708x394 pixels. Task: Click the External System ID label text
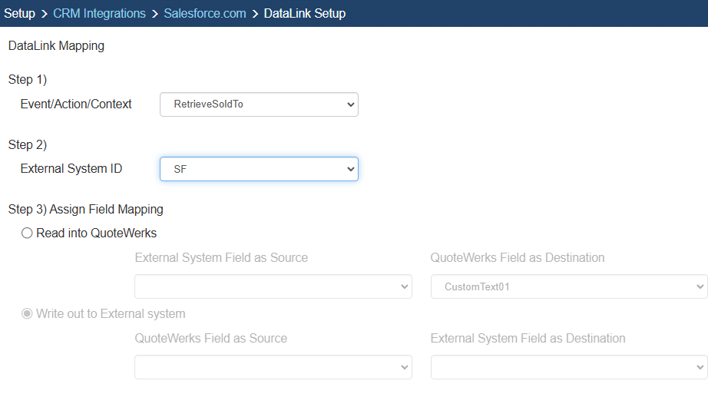pyautogui.click(x=71, y=169)
